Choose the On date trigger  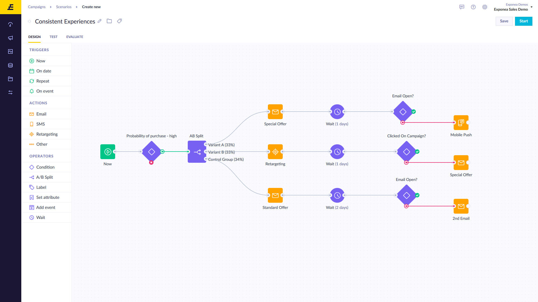pyautogui.click(x=47, y=71)
